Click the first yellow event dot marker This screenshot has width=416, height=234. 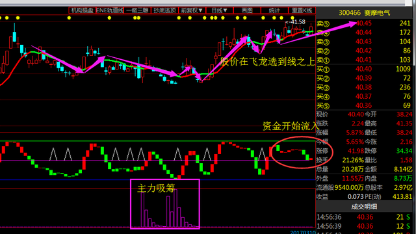pos(1,18)
